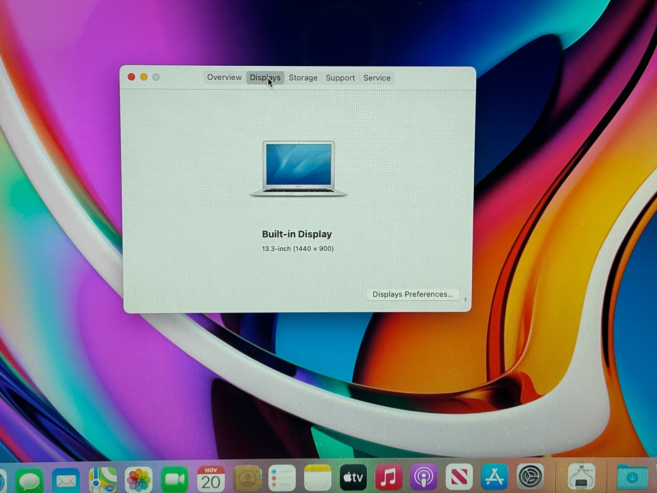The width and height of the screenshot is (657, 493).
Task: Open Calendar showing Nov 20
Action: [211, 479]
